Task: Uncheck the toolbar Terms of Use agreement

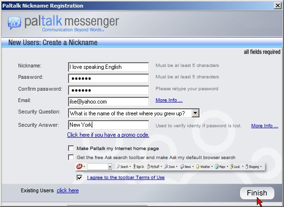Action: click(x=79, y=178)
